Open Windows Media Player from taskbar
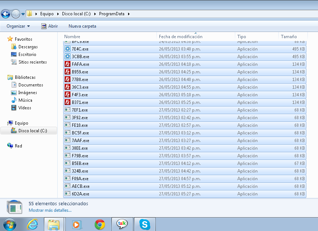 77,224
